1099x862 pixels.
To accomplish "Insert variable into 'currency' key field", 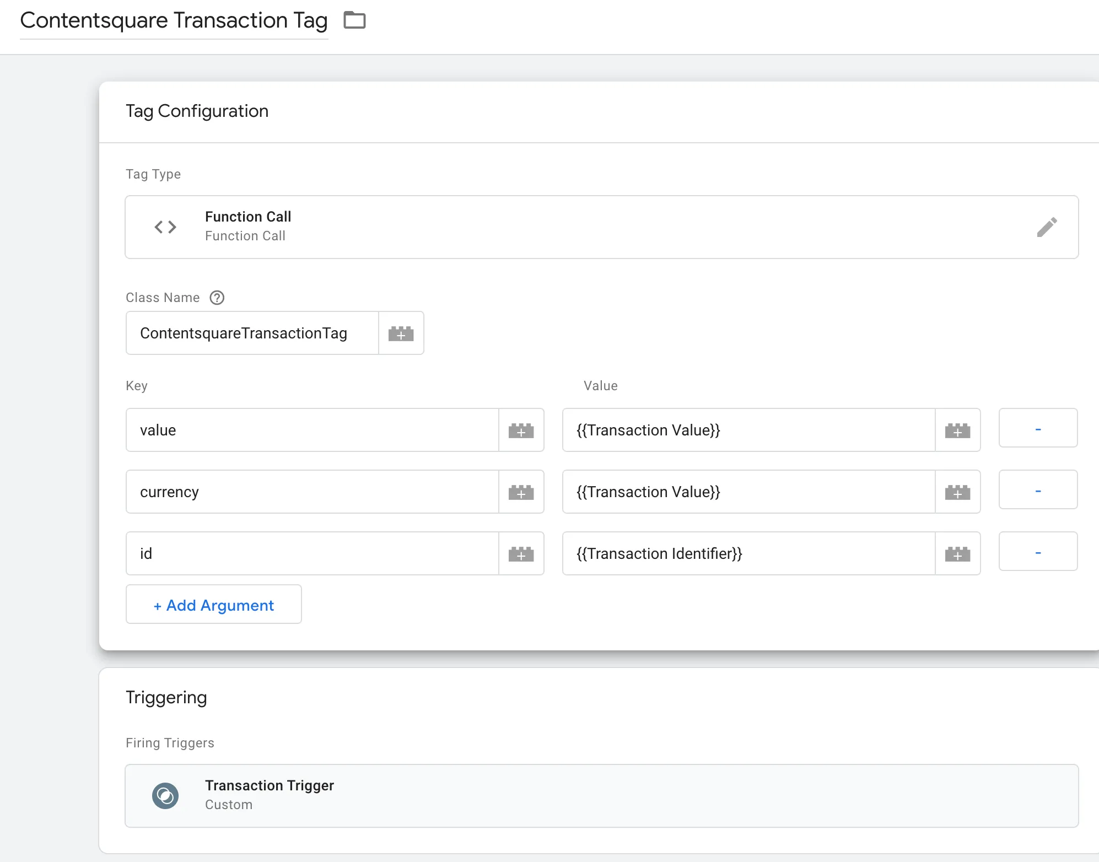I will [x=521, y=492].
